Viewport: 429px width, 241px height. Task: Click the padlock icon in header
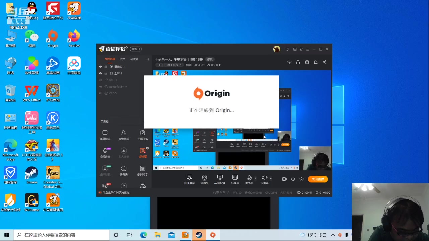(x=298, y=62)
